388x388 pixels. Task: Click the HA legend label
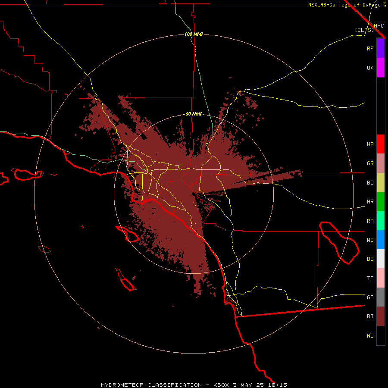pyautogui.click(x=370, y=144)
